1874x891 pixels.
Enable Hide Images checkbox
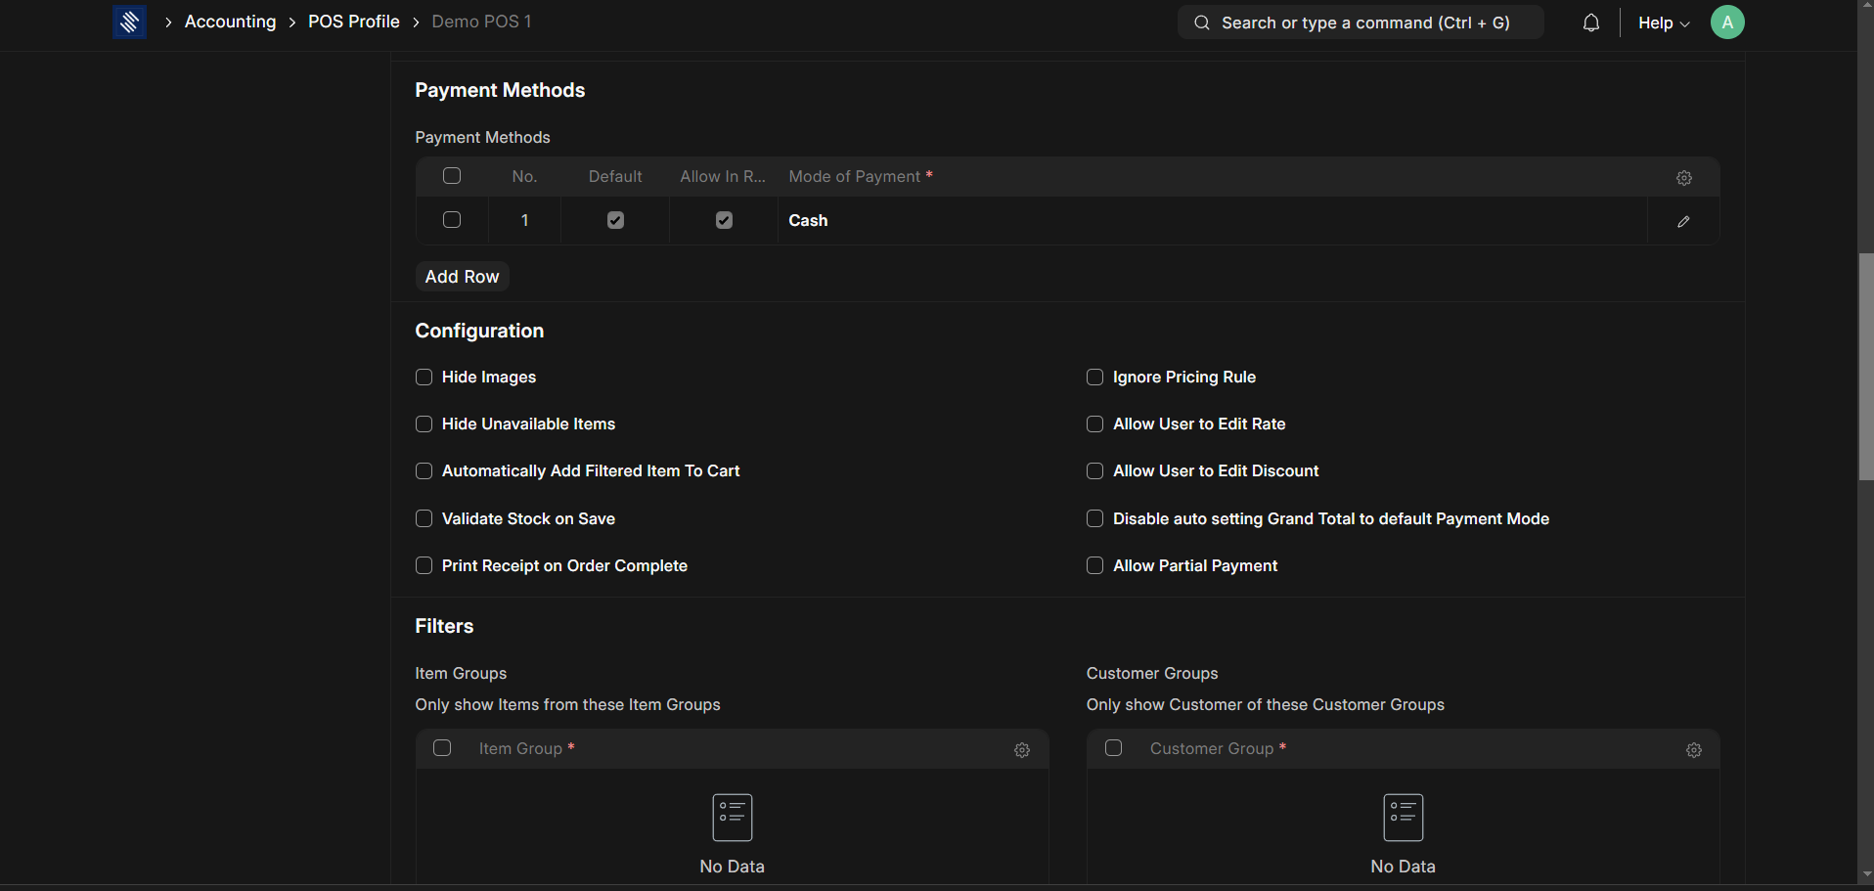424,378
